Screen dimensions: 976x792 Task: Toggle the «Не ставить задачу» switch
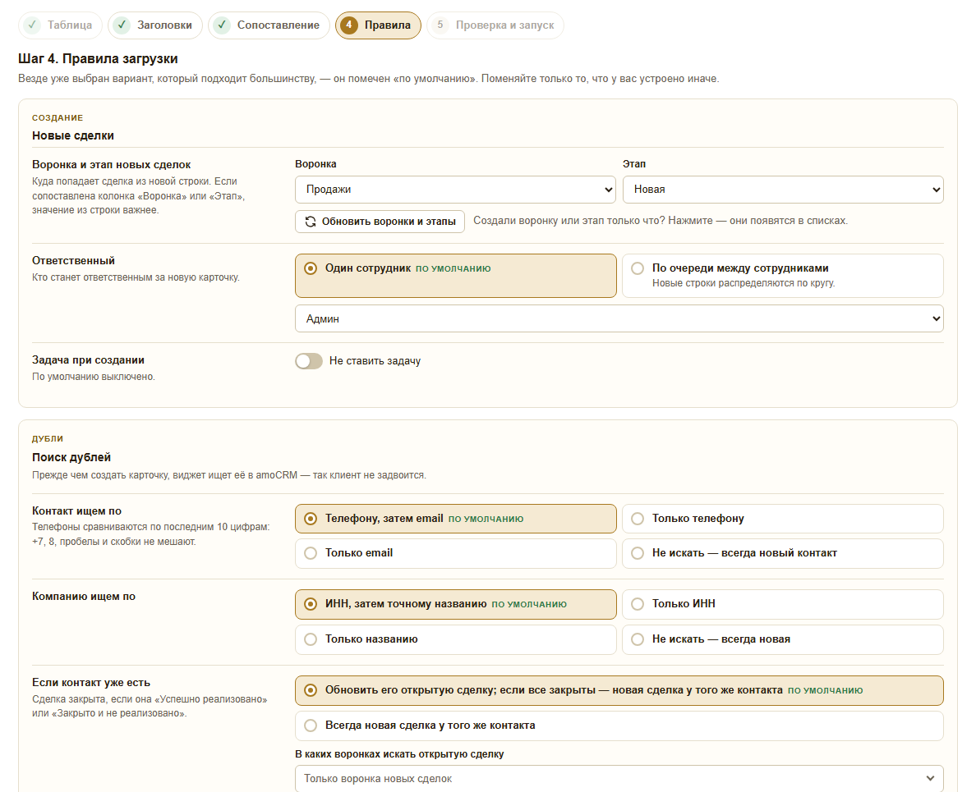click(x=309, y=361)
